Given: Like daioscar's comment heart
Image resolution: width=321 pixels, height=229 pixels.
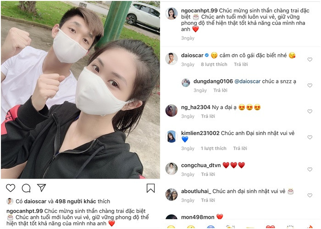Looking at the screenshot, I should click(x=310, y=60).
